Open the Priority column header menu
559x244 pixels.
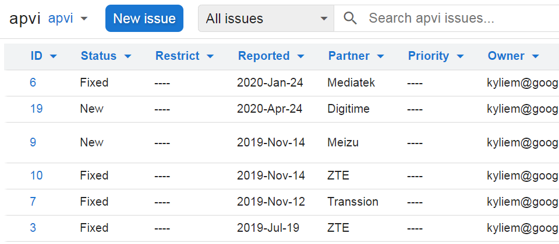click(436, 56)
